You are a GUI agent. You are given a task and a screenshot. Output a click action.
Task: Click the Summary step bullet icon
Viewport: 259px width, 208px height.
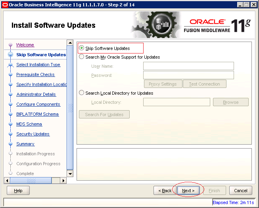(x=10, y=144)
